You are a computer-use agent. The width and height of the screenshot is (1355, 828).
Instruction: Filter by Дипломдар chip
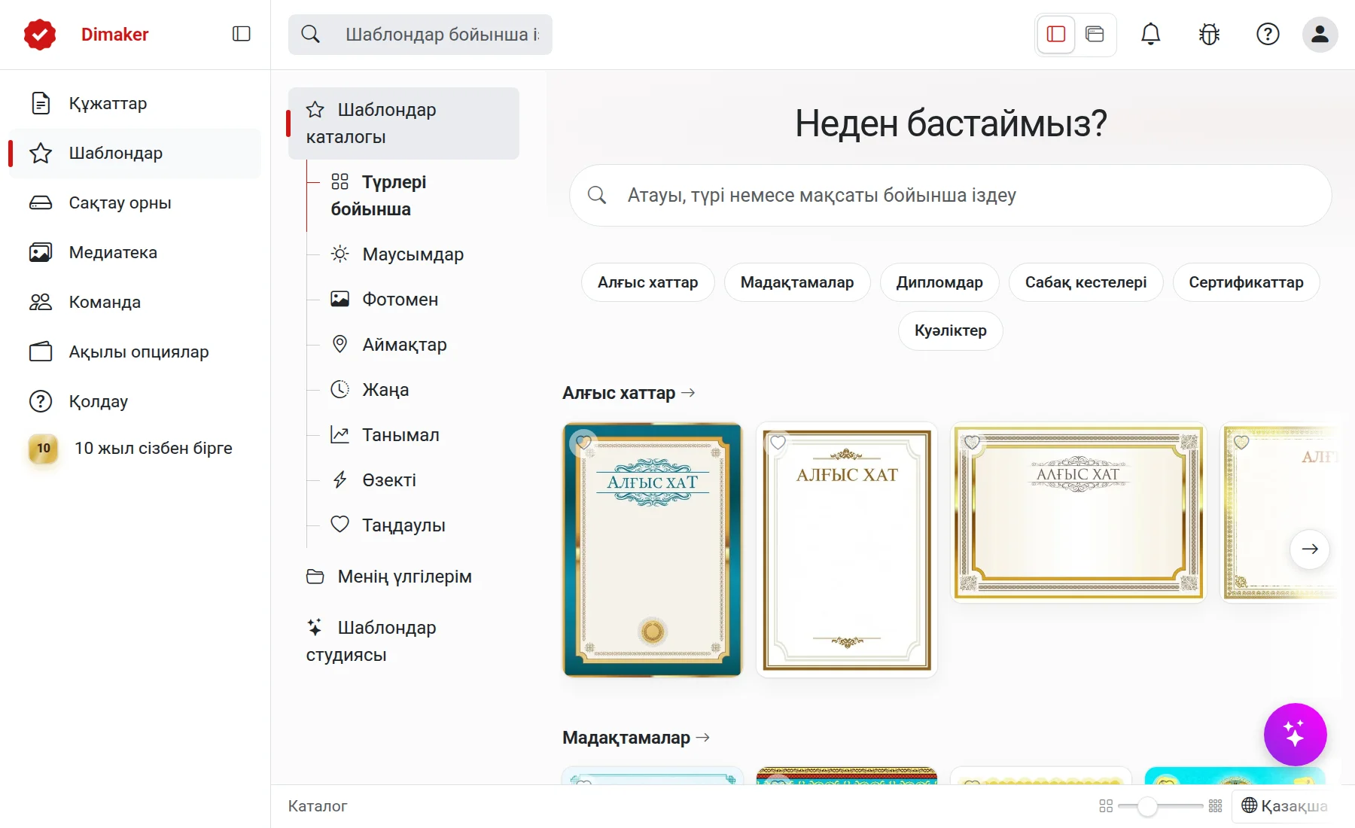(x=939, y=282)
